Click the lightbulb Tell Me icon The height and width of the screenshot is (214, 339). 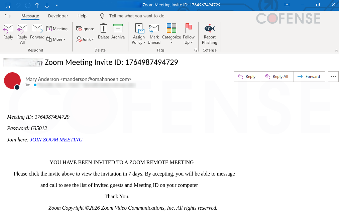(x=102, y=16)
